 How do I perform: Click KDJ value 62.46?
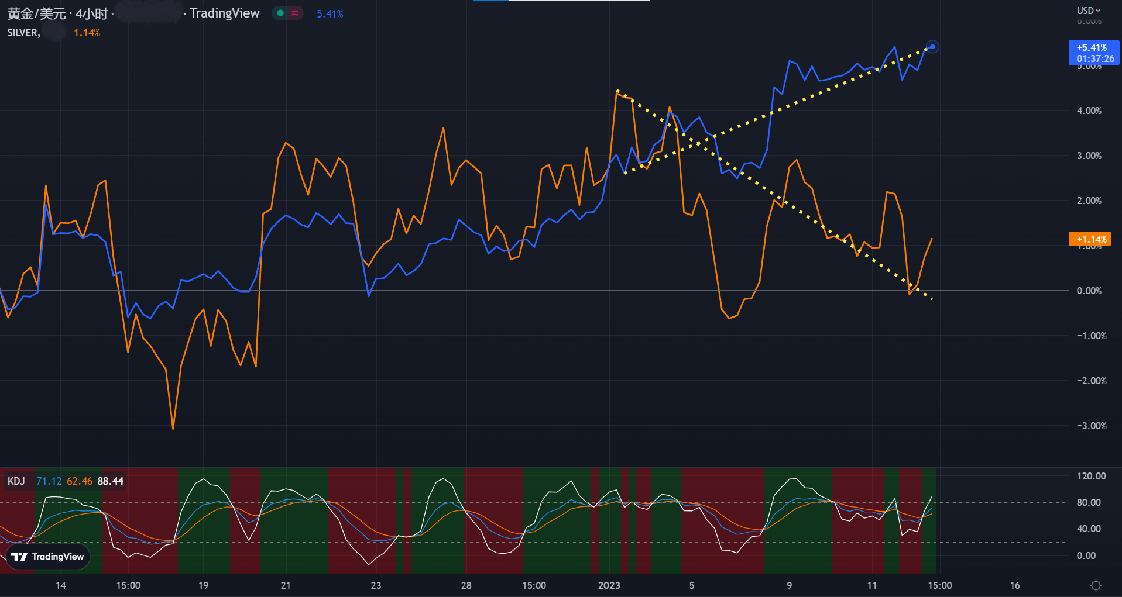(80, 481)
